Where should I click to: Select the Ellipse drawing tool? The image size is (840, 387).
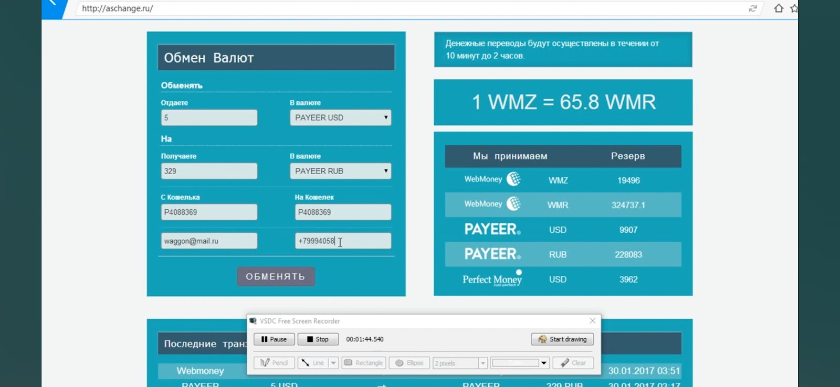pyautogui.click(x=408, y=363)
